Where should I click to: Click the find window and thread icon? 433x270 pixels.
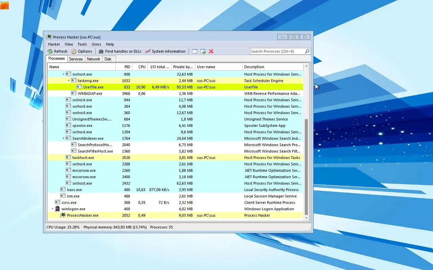pyautogui.click(x=203, y=51)
